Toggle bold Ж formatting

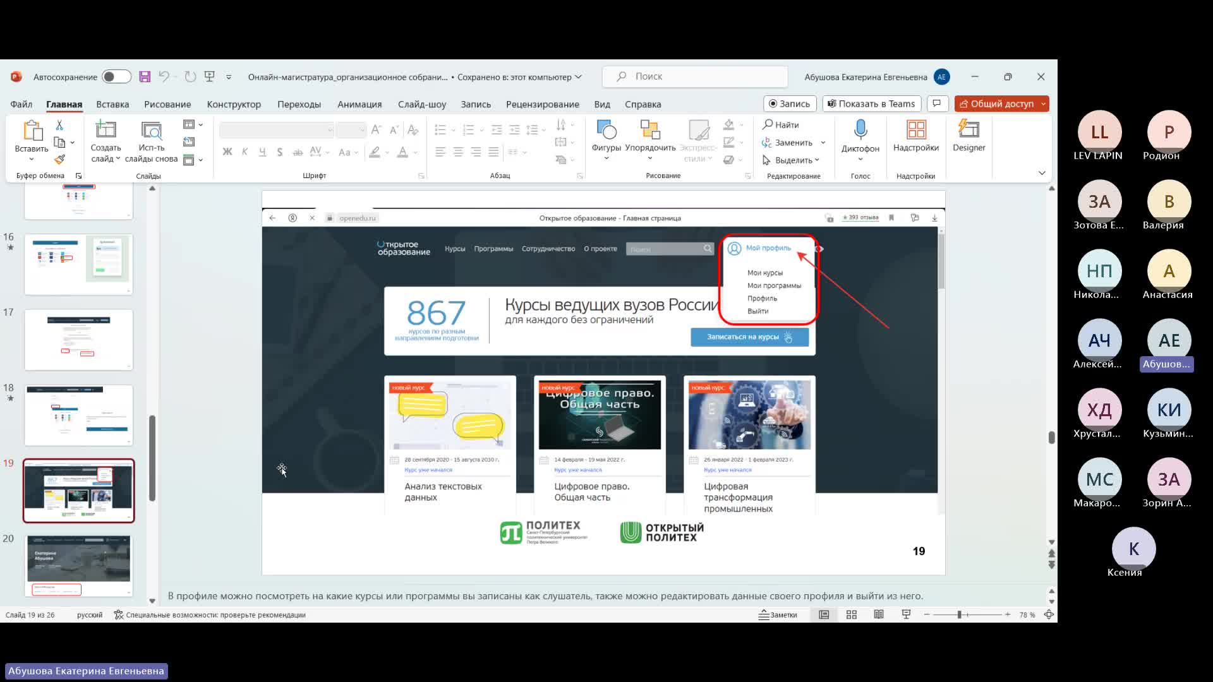tap(227, 152)
